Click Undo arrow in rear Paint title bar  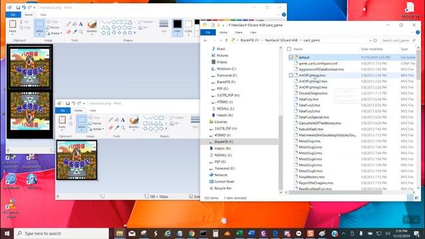click(x=24, y=7)
